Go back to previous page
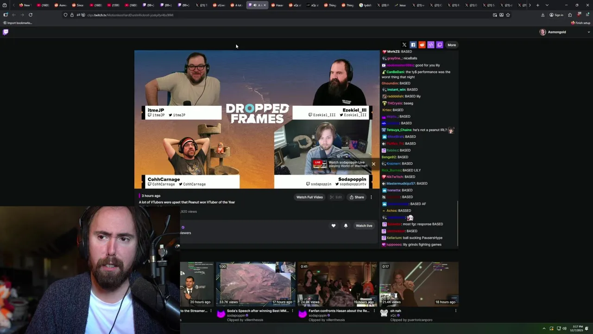593x334 pixels. (14, 15)
